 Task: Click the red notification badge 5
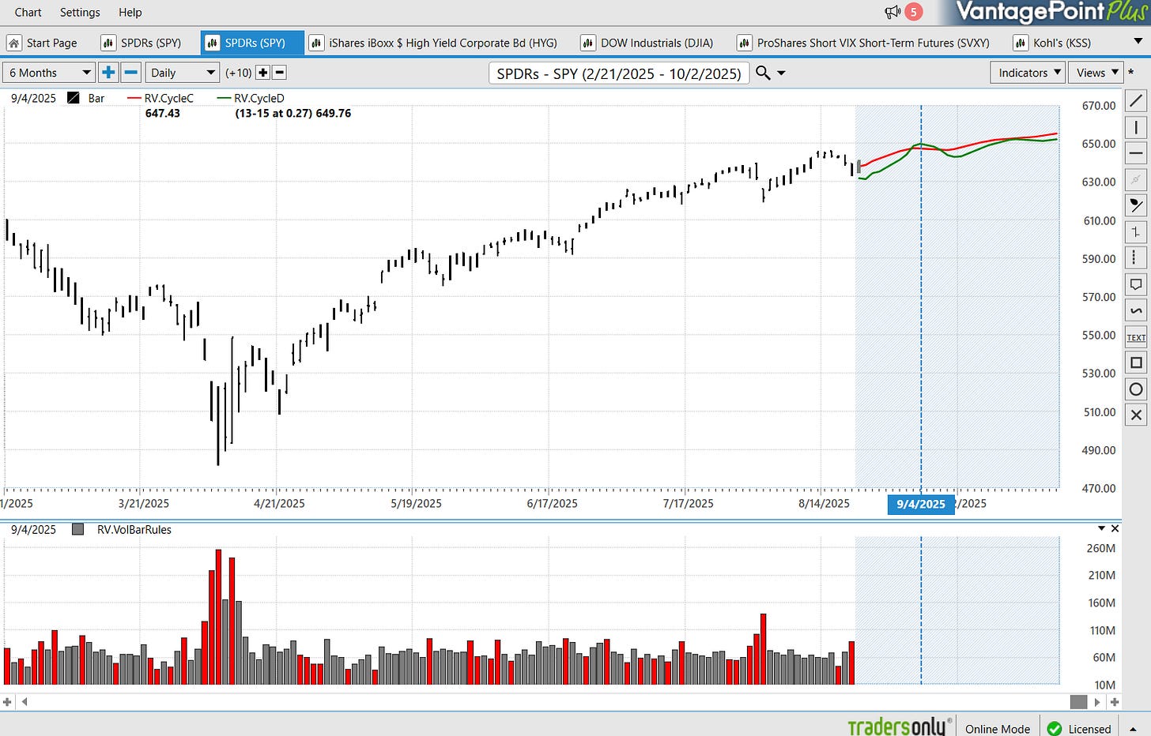point(913,12)
